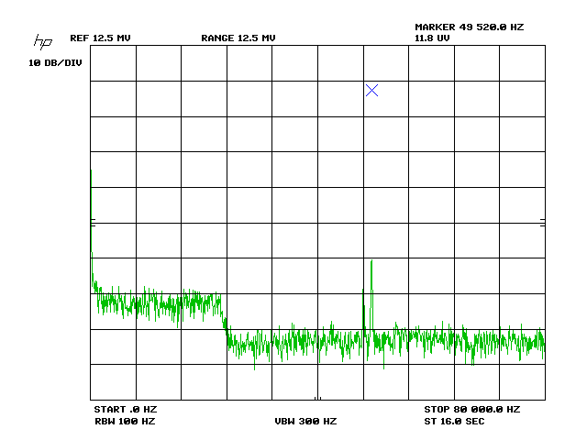This screenshot has height=440, width=587.
Task: Click the 11.8 UV marker amplitude value
Action: (432, 38)
